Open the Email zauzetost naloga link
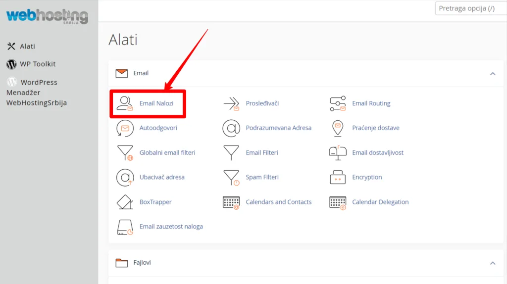Image resolution: width=507 pixels, height=284 pixels. coord(171,227)
